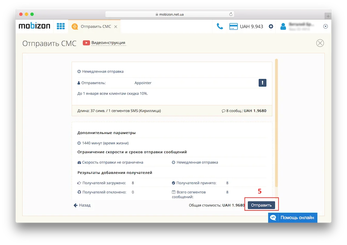Close the send SMS panel with circled X
Image resolution: width=347 pixels, height=245 pixels.
pyautogui.click(x=320, y=43)
